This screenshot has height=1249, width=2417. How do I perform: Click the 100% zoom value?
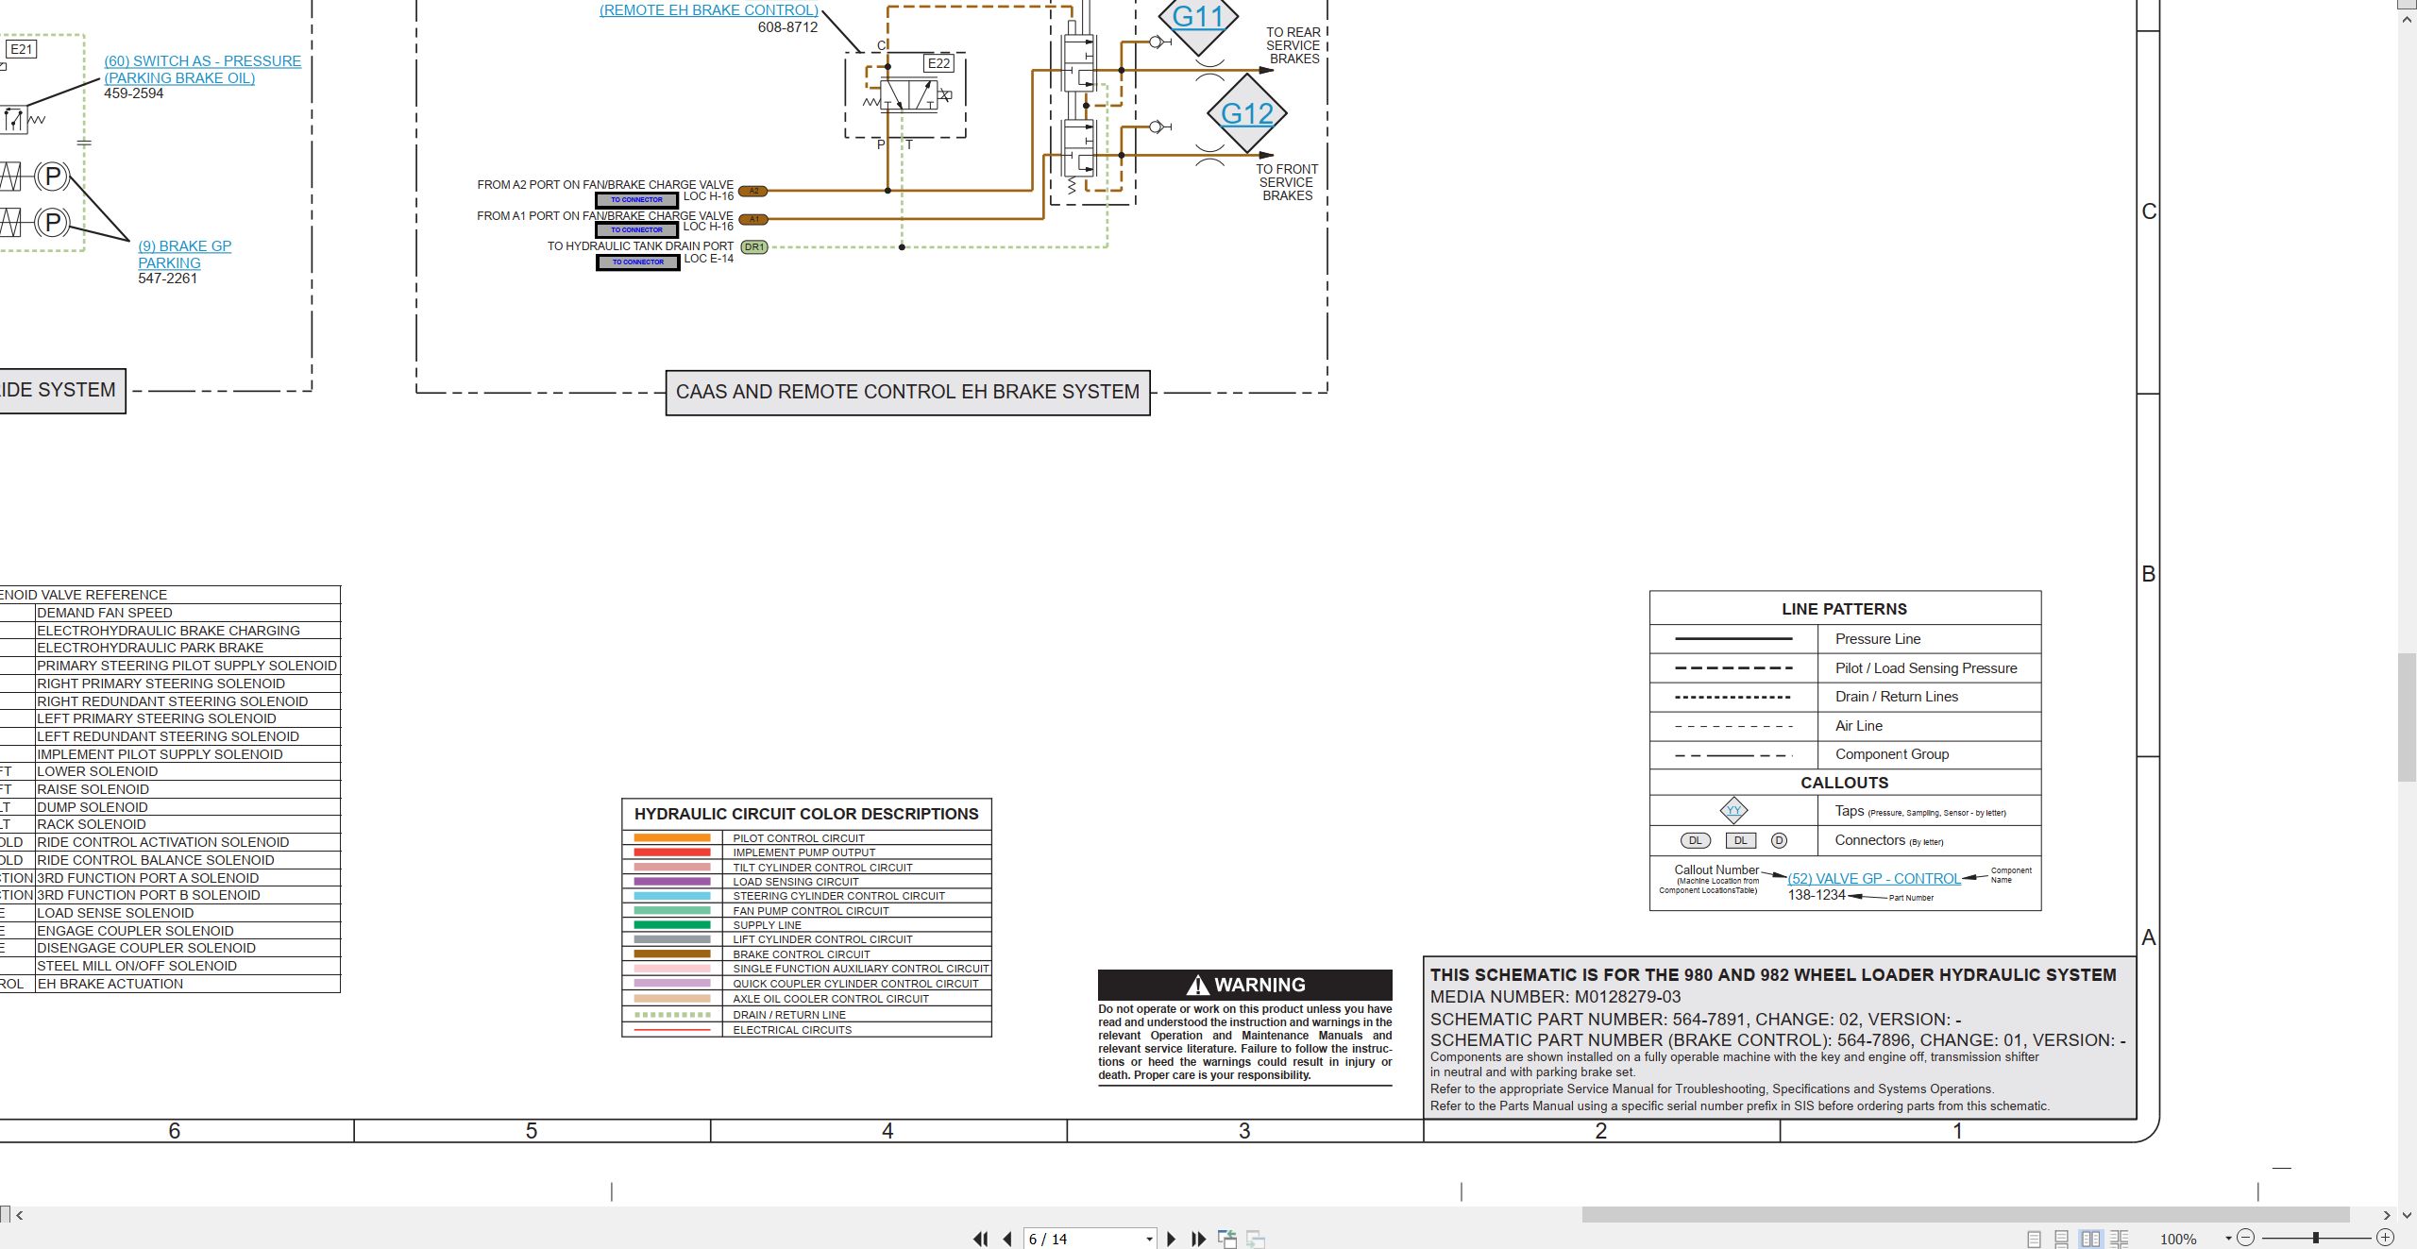[2178, 1239]
